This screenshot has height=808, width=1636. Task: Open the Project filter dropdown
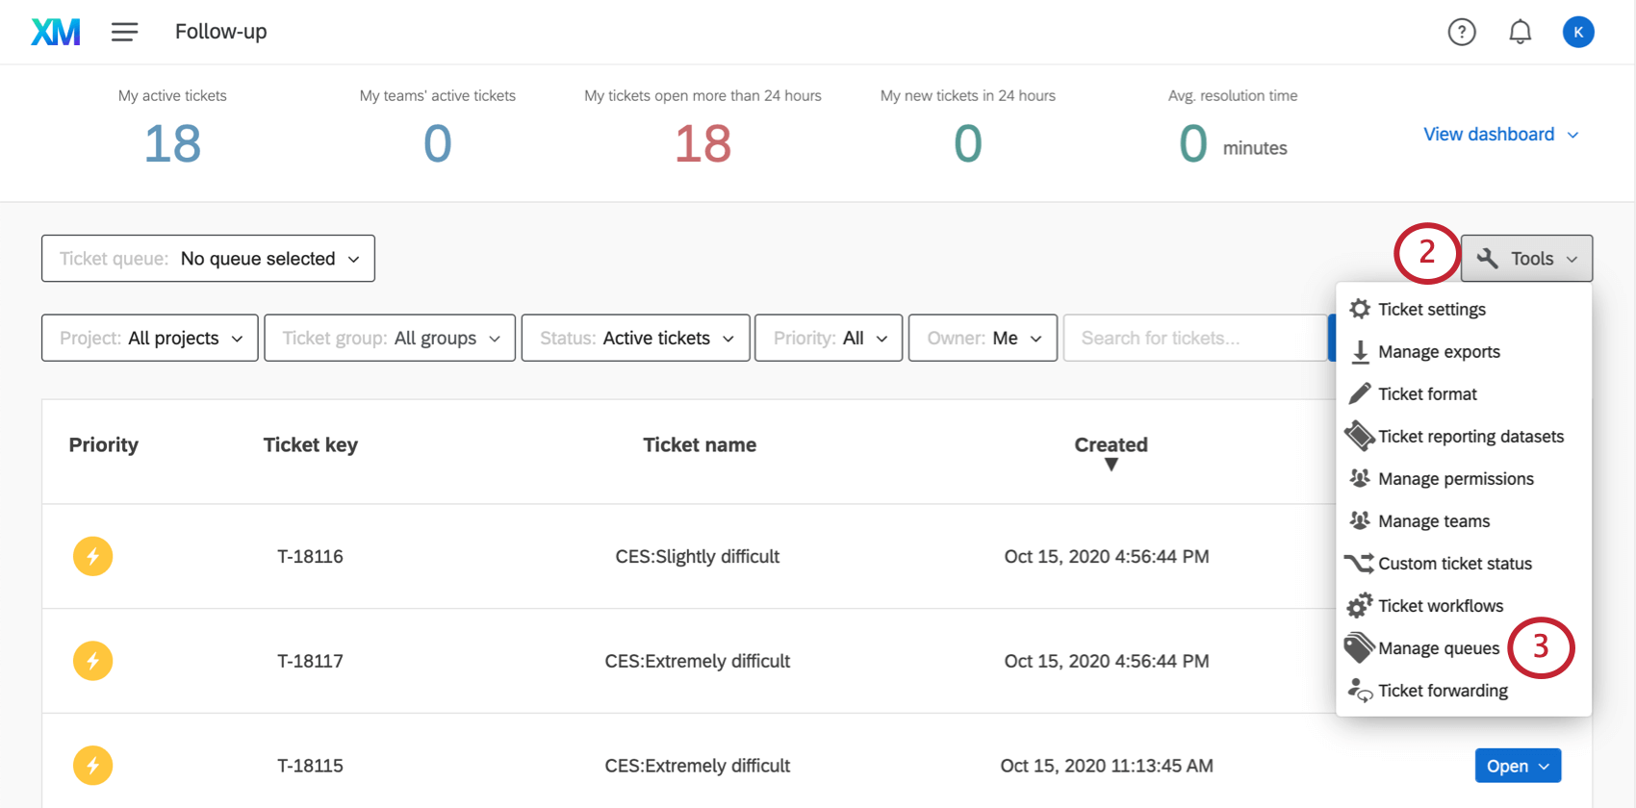149,338
